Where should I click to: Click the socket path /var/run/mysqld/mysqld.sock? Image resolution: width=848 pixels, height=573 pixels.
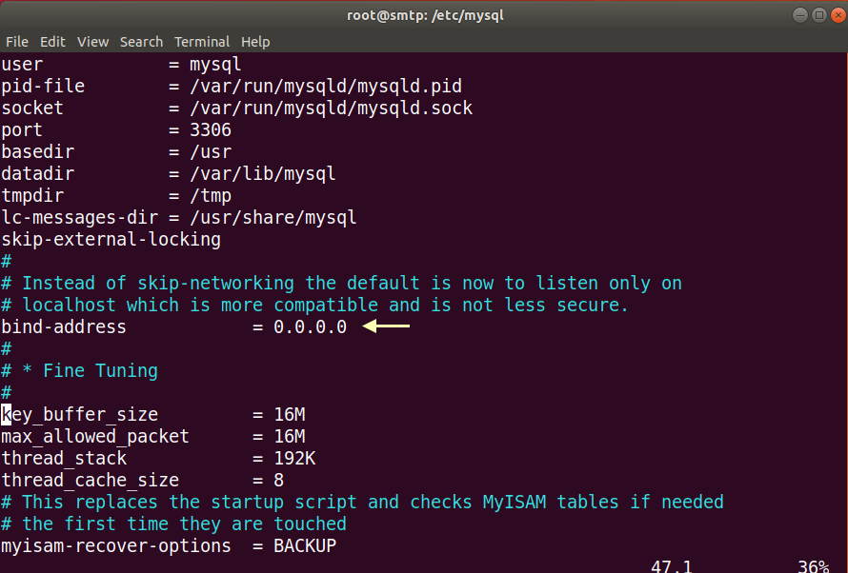pos(331,108)
